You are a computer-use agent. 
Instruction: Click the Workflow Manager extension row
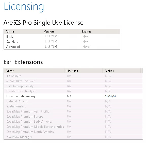(73, 137)
